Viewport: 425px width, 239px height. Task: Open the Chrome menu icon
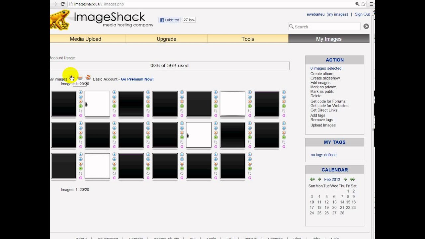point(371,4)
